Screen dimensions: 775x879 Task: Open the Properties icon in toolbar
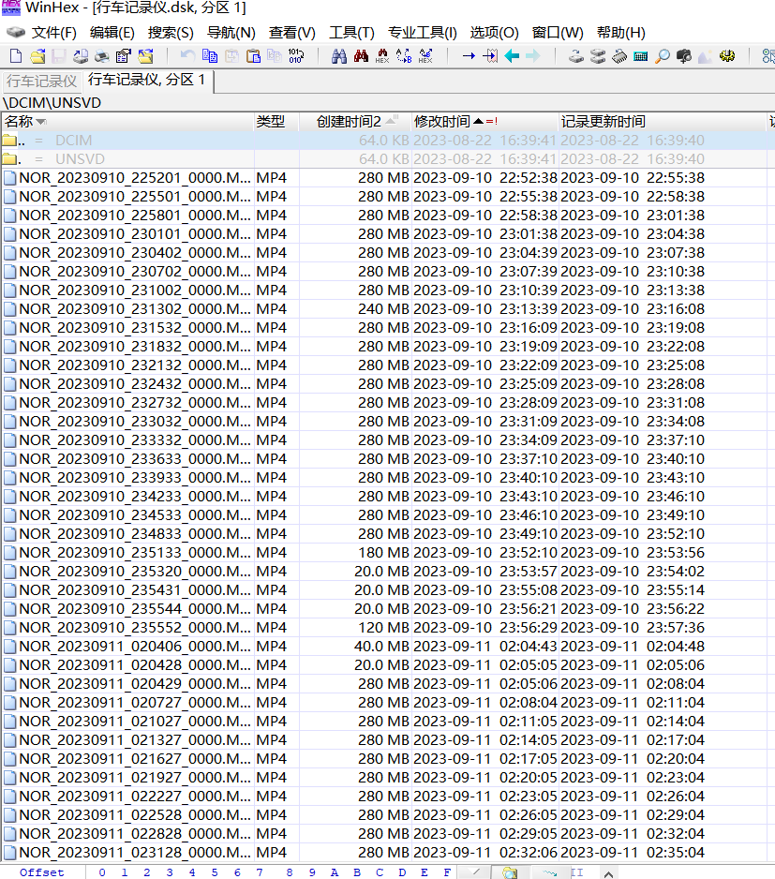click(124, 56)
